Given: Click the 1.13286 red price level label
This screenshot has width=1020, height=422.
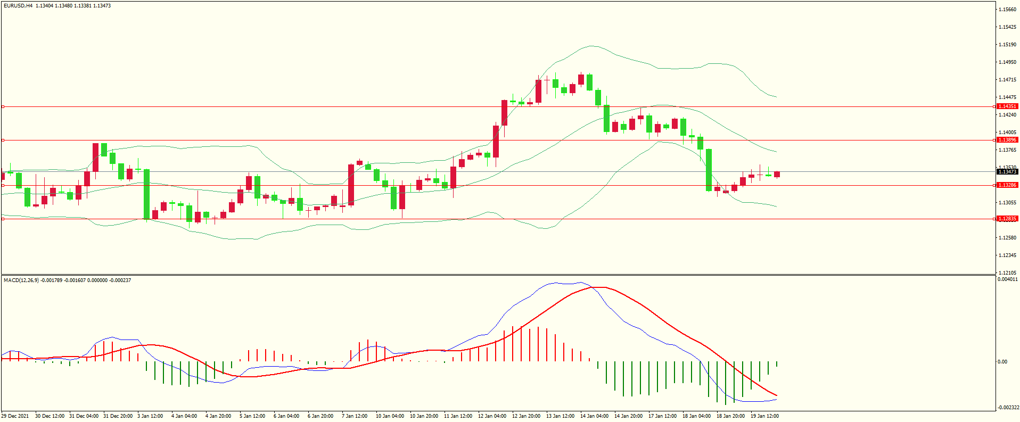Looking at the screenshot, I should [1007, 185].
